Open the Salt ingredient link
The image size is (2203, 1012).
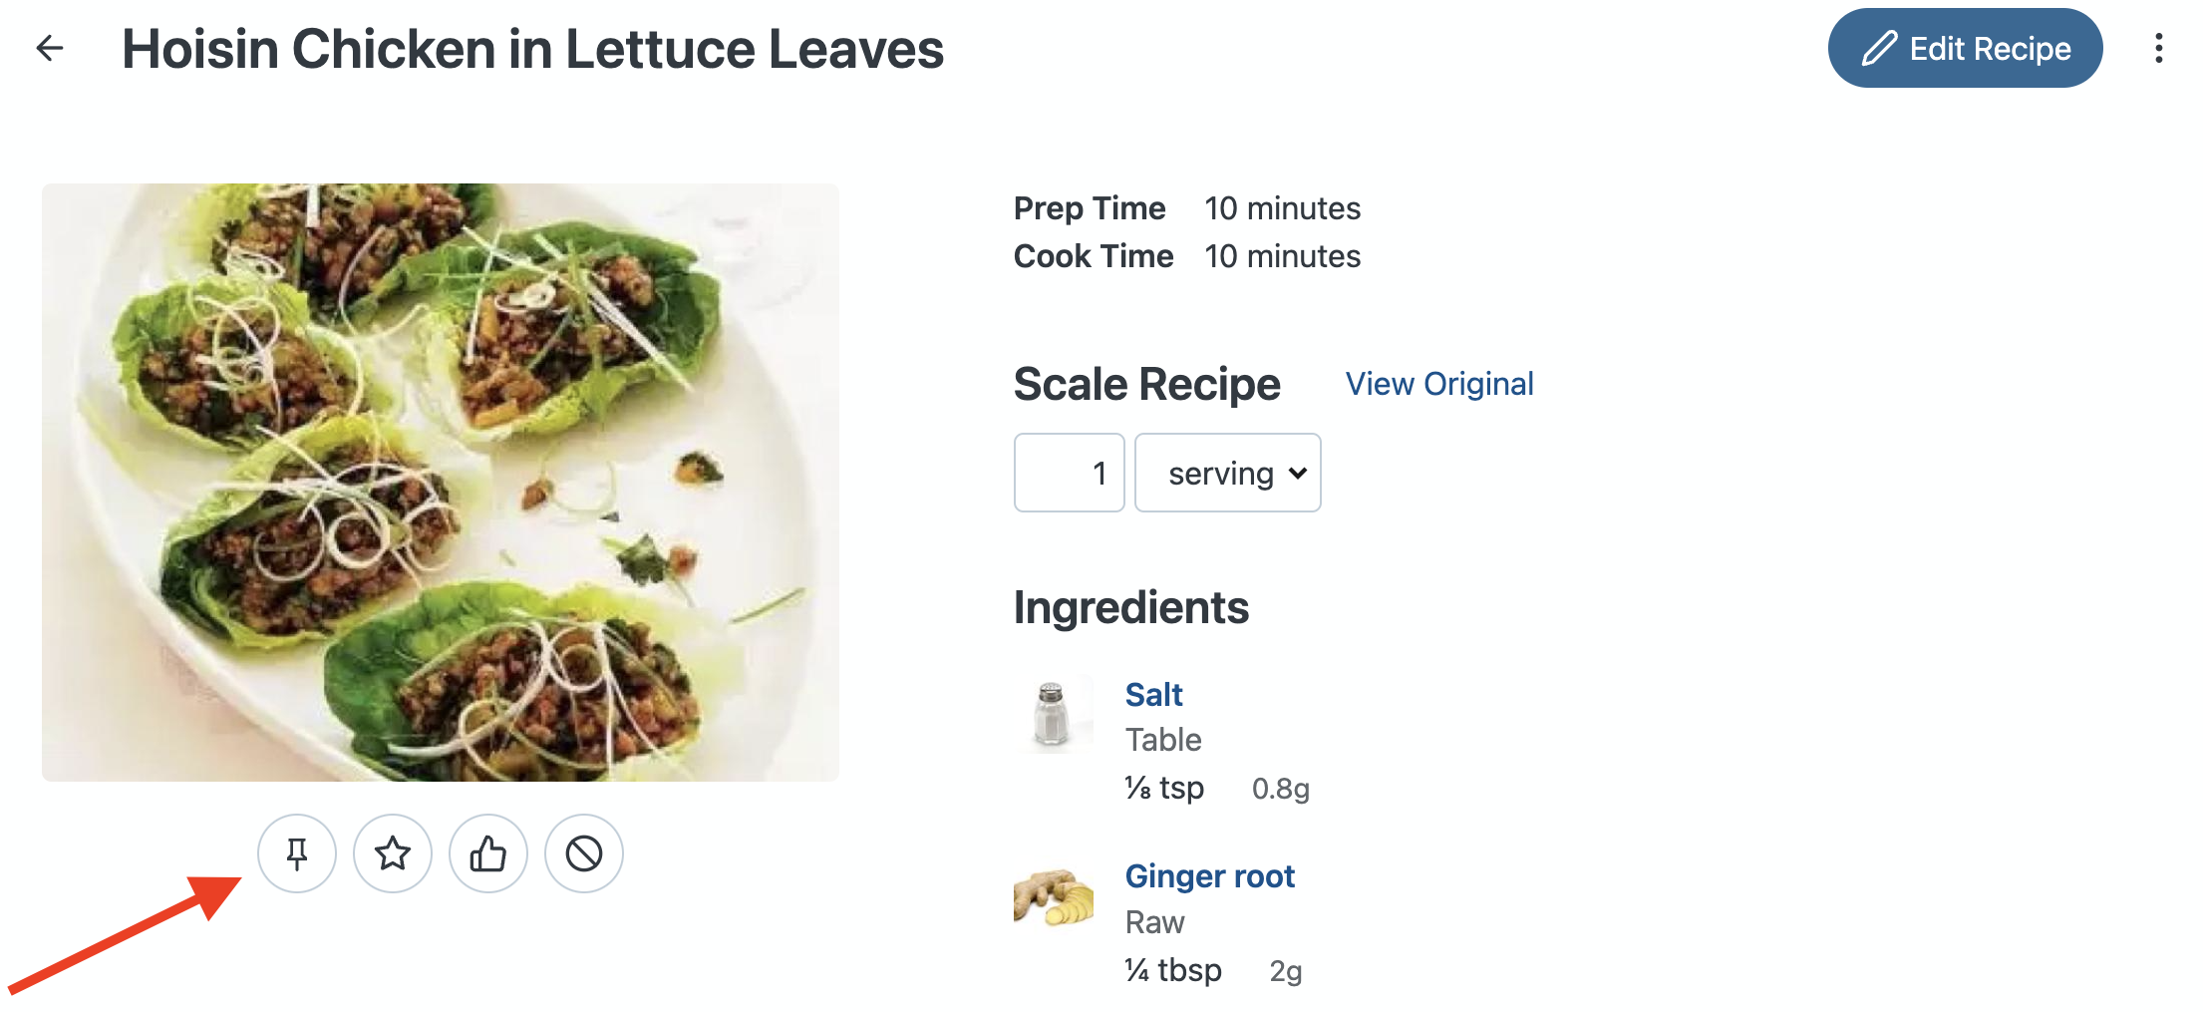[1153, 694]
